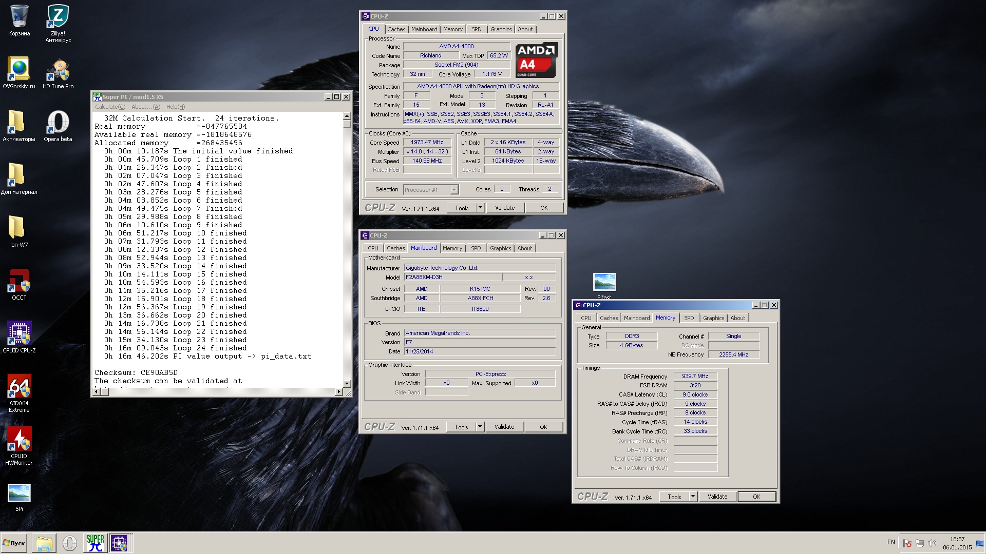Click the volume speaker tray icon
This screenshot has width=986, height=554.
tap(932, 543)
